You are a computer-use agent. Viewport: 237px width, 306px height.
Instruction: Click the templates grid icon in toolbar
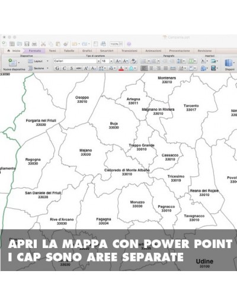point(12,44)
